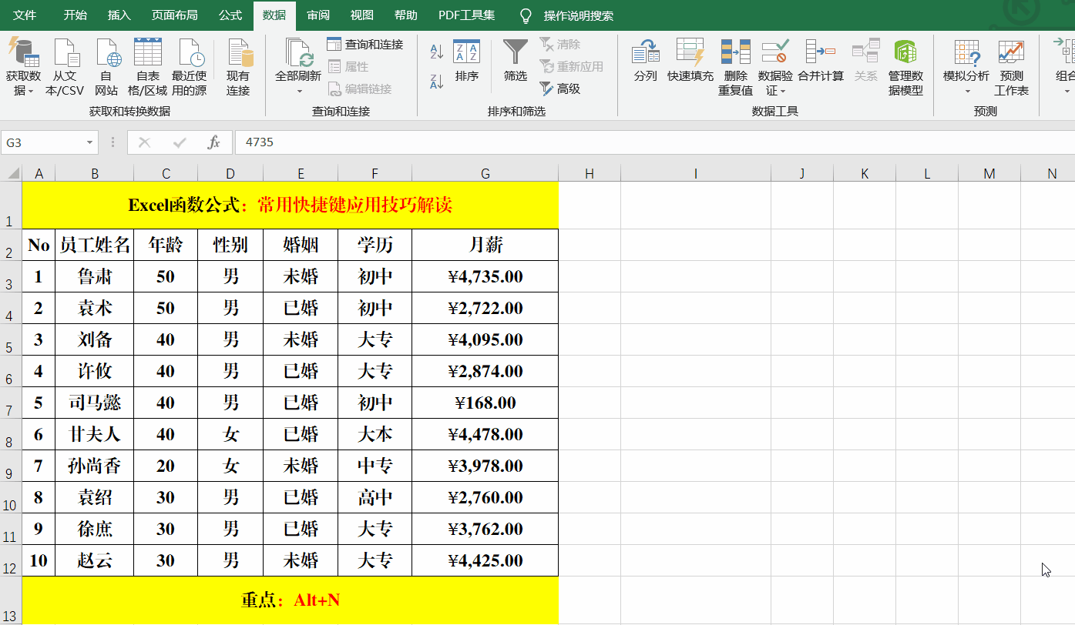
Task: Switch to the 帮助 tab
Action: [405, 15]
